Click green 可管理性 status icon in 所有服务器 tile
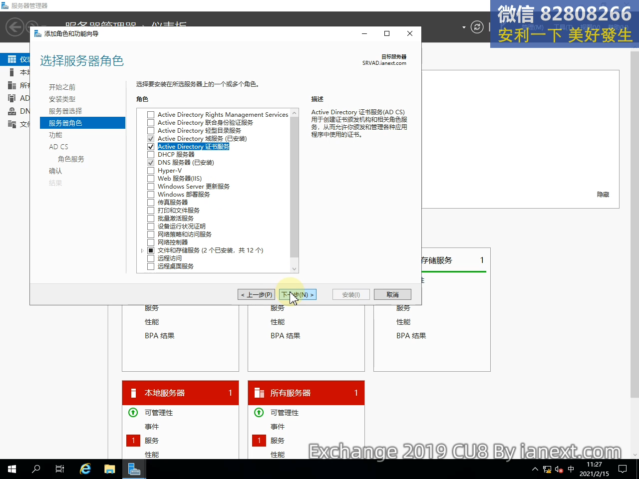The height and width of the screenshot is (479, 639). click(x=259, y=413)
